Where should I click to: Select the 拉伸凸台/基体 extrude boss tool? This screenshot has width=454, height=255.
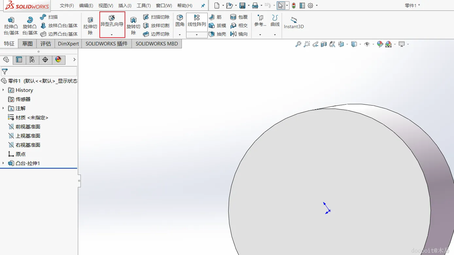11,25
